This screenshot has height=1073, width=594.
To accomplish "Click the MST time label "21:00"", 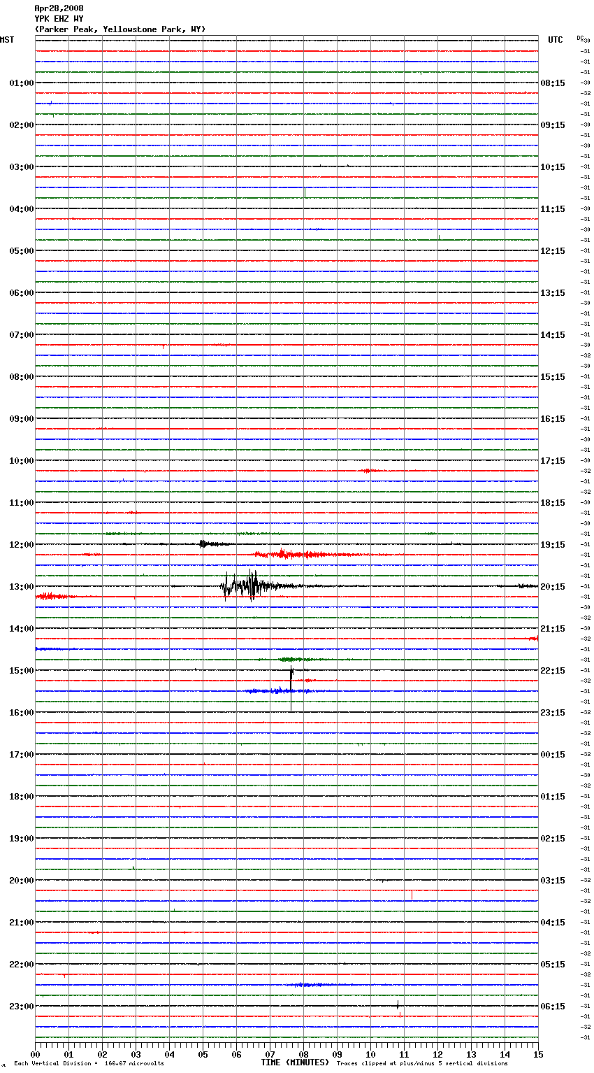I will pos(22,923).
